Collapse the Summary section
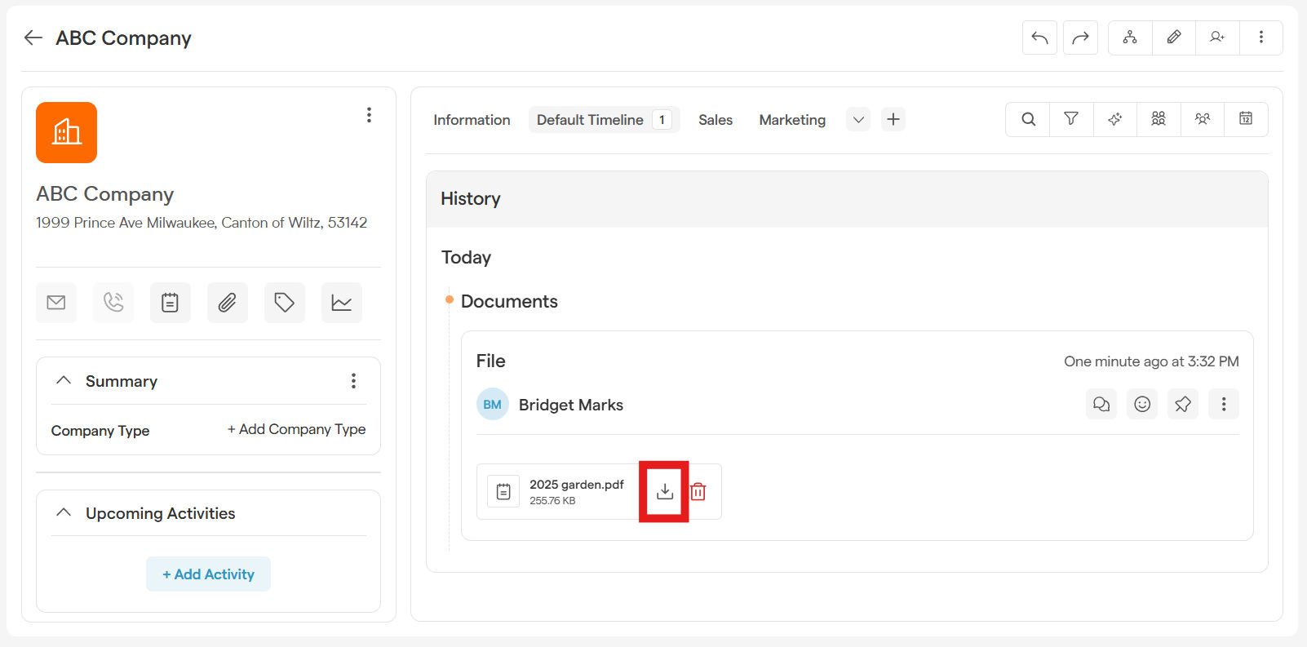The image size is (1307, 647). 64,381
